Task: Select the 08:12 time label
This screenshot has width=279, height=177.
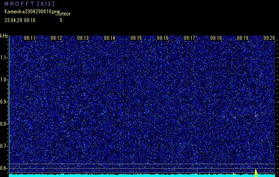Action: click(x=56, y=38)
